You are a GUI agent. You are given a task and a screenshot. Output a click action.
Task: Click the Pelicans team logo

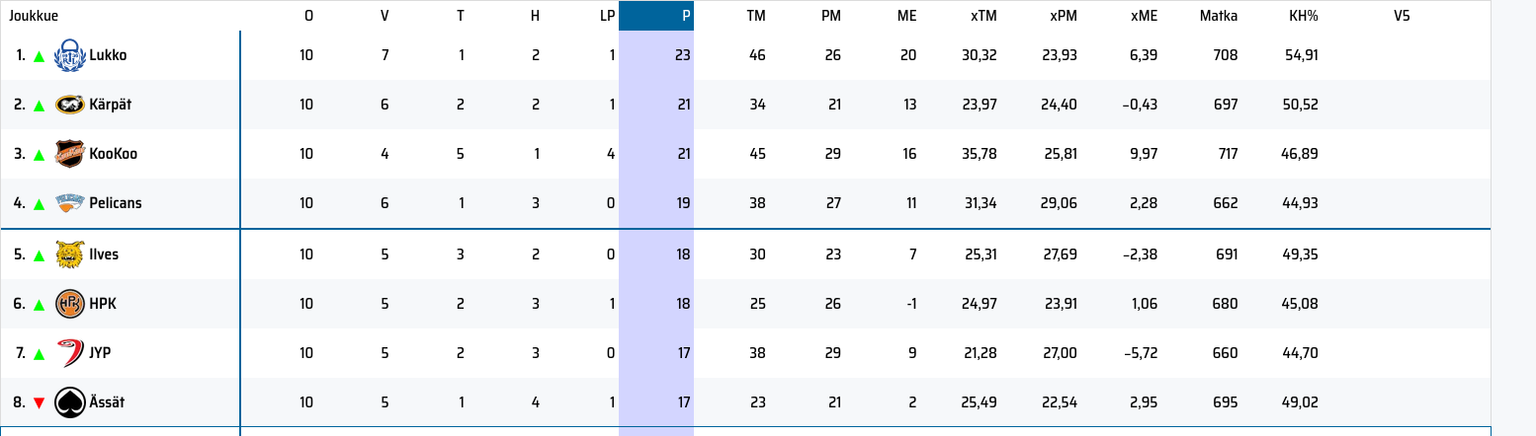tap(69, 203)
